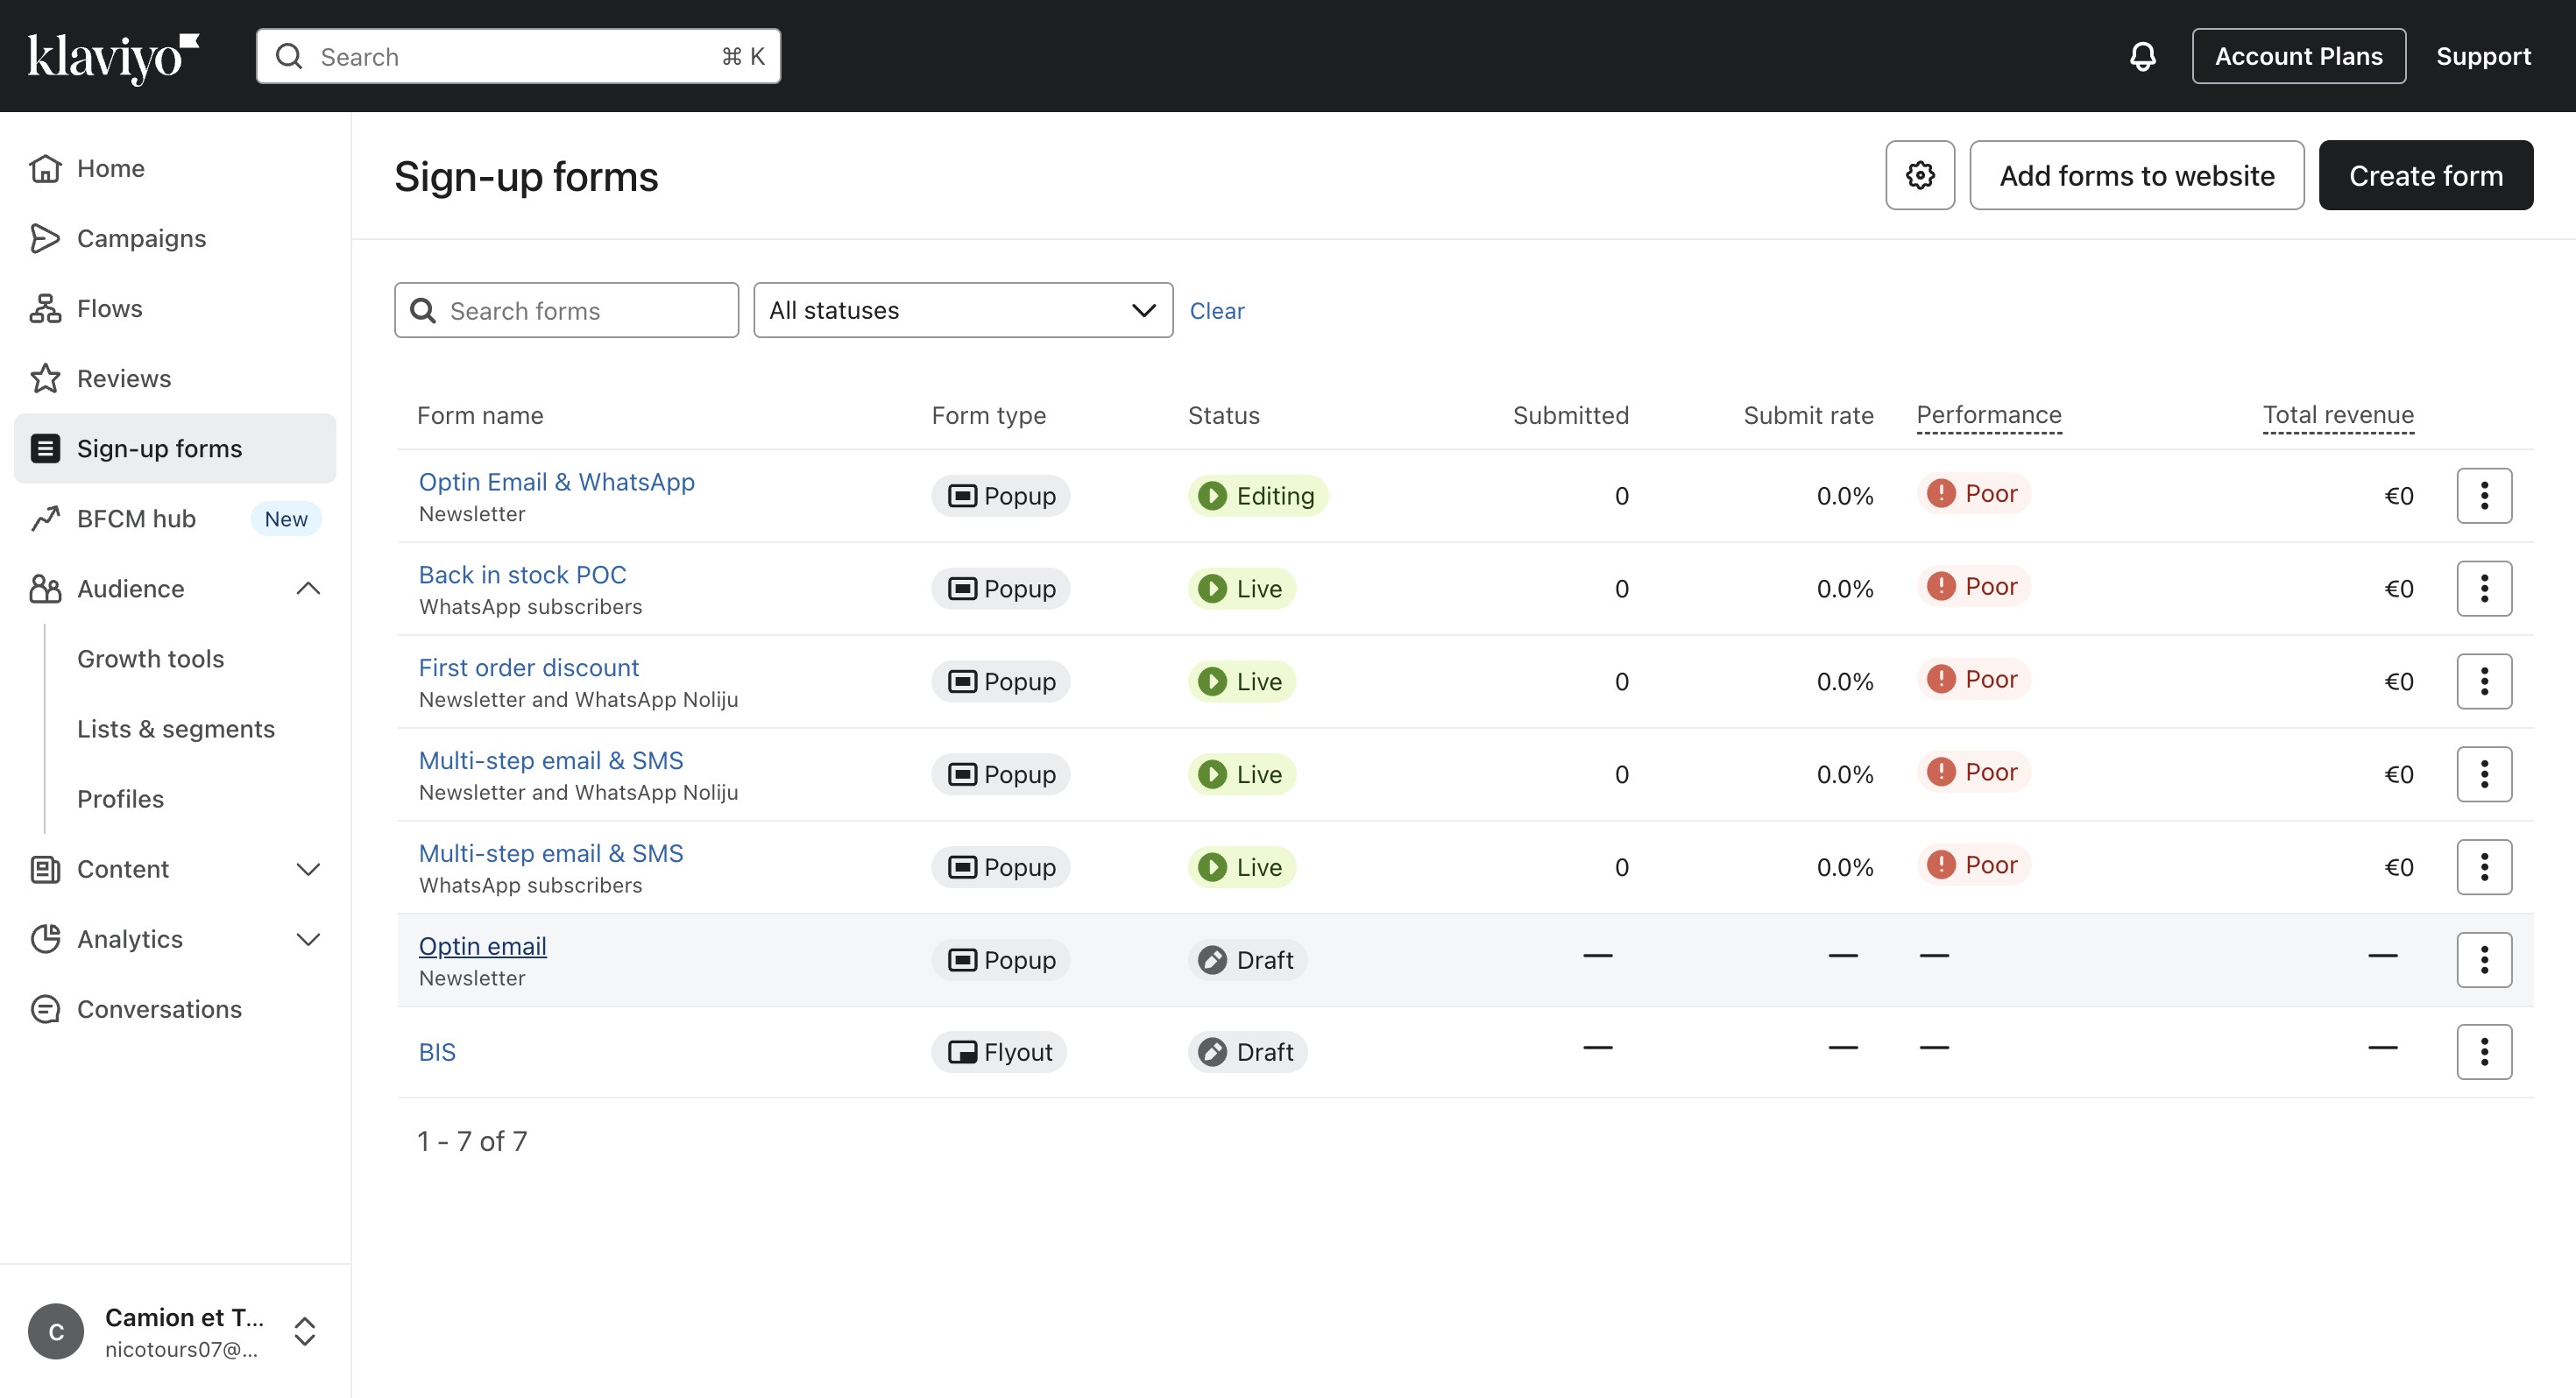
Task: Click the Klaviyo logo
Action: [113, 57]
